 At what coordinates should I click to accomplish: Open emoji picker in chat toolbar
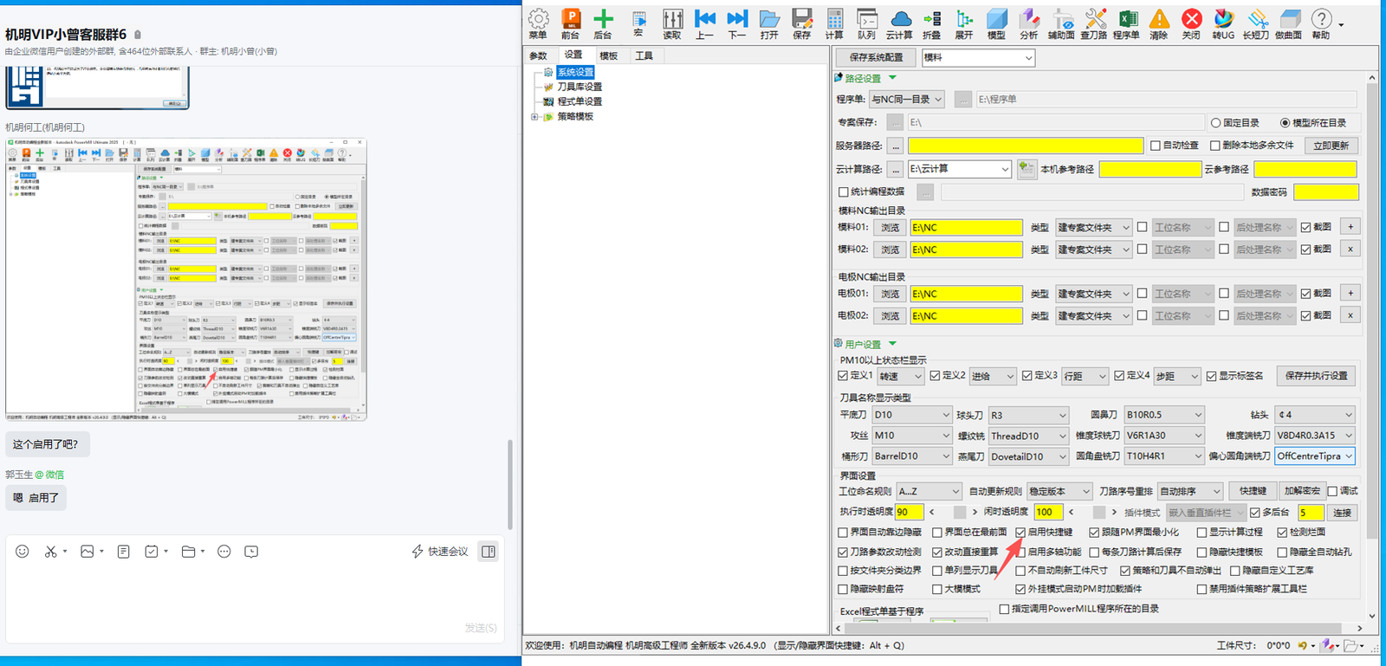[23, 552]
